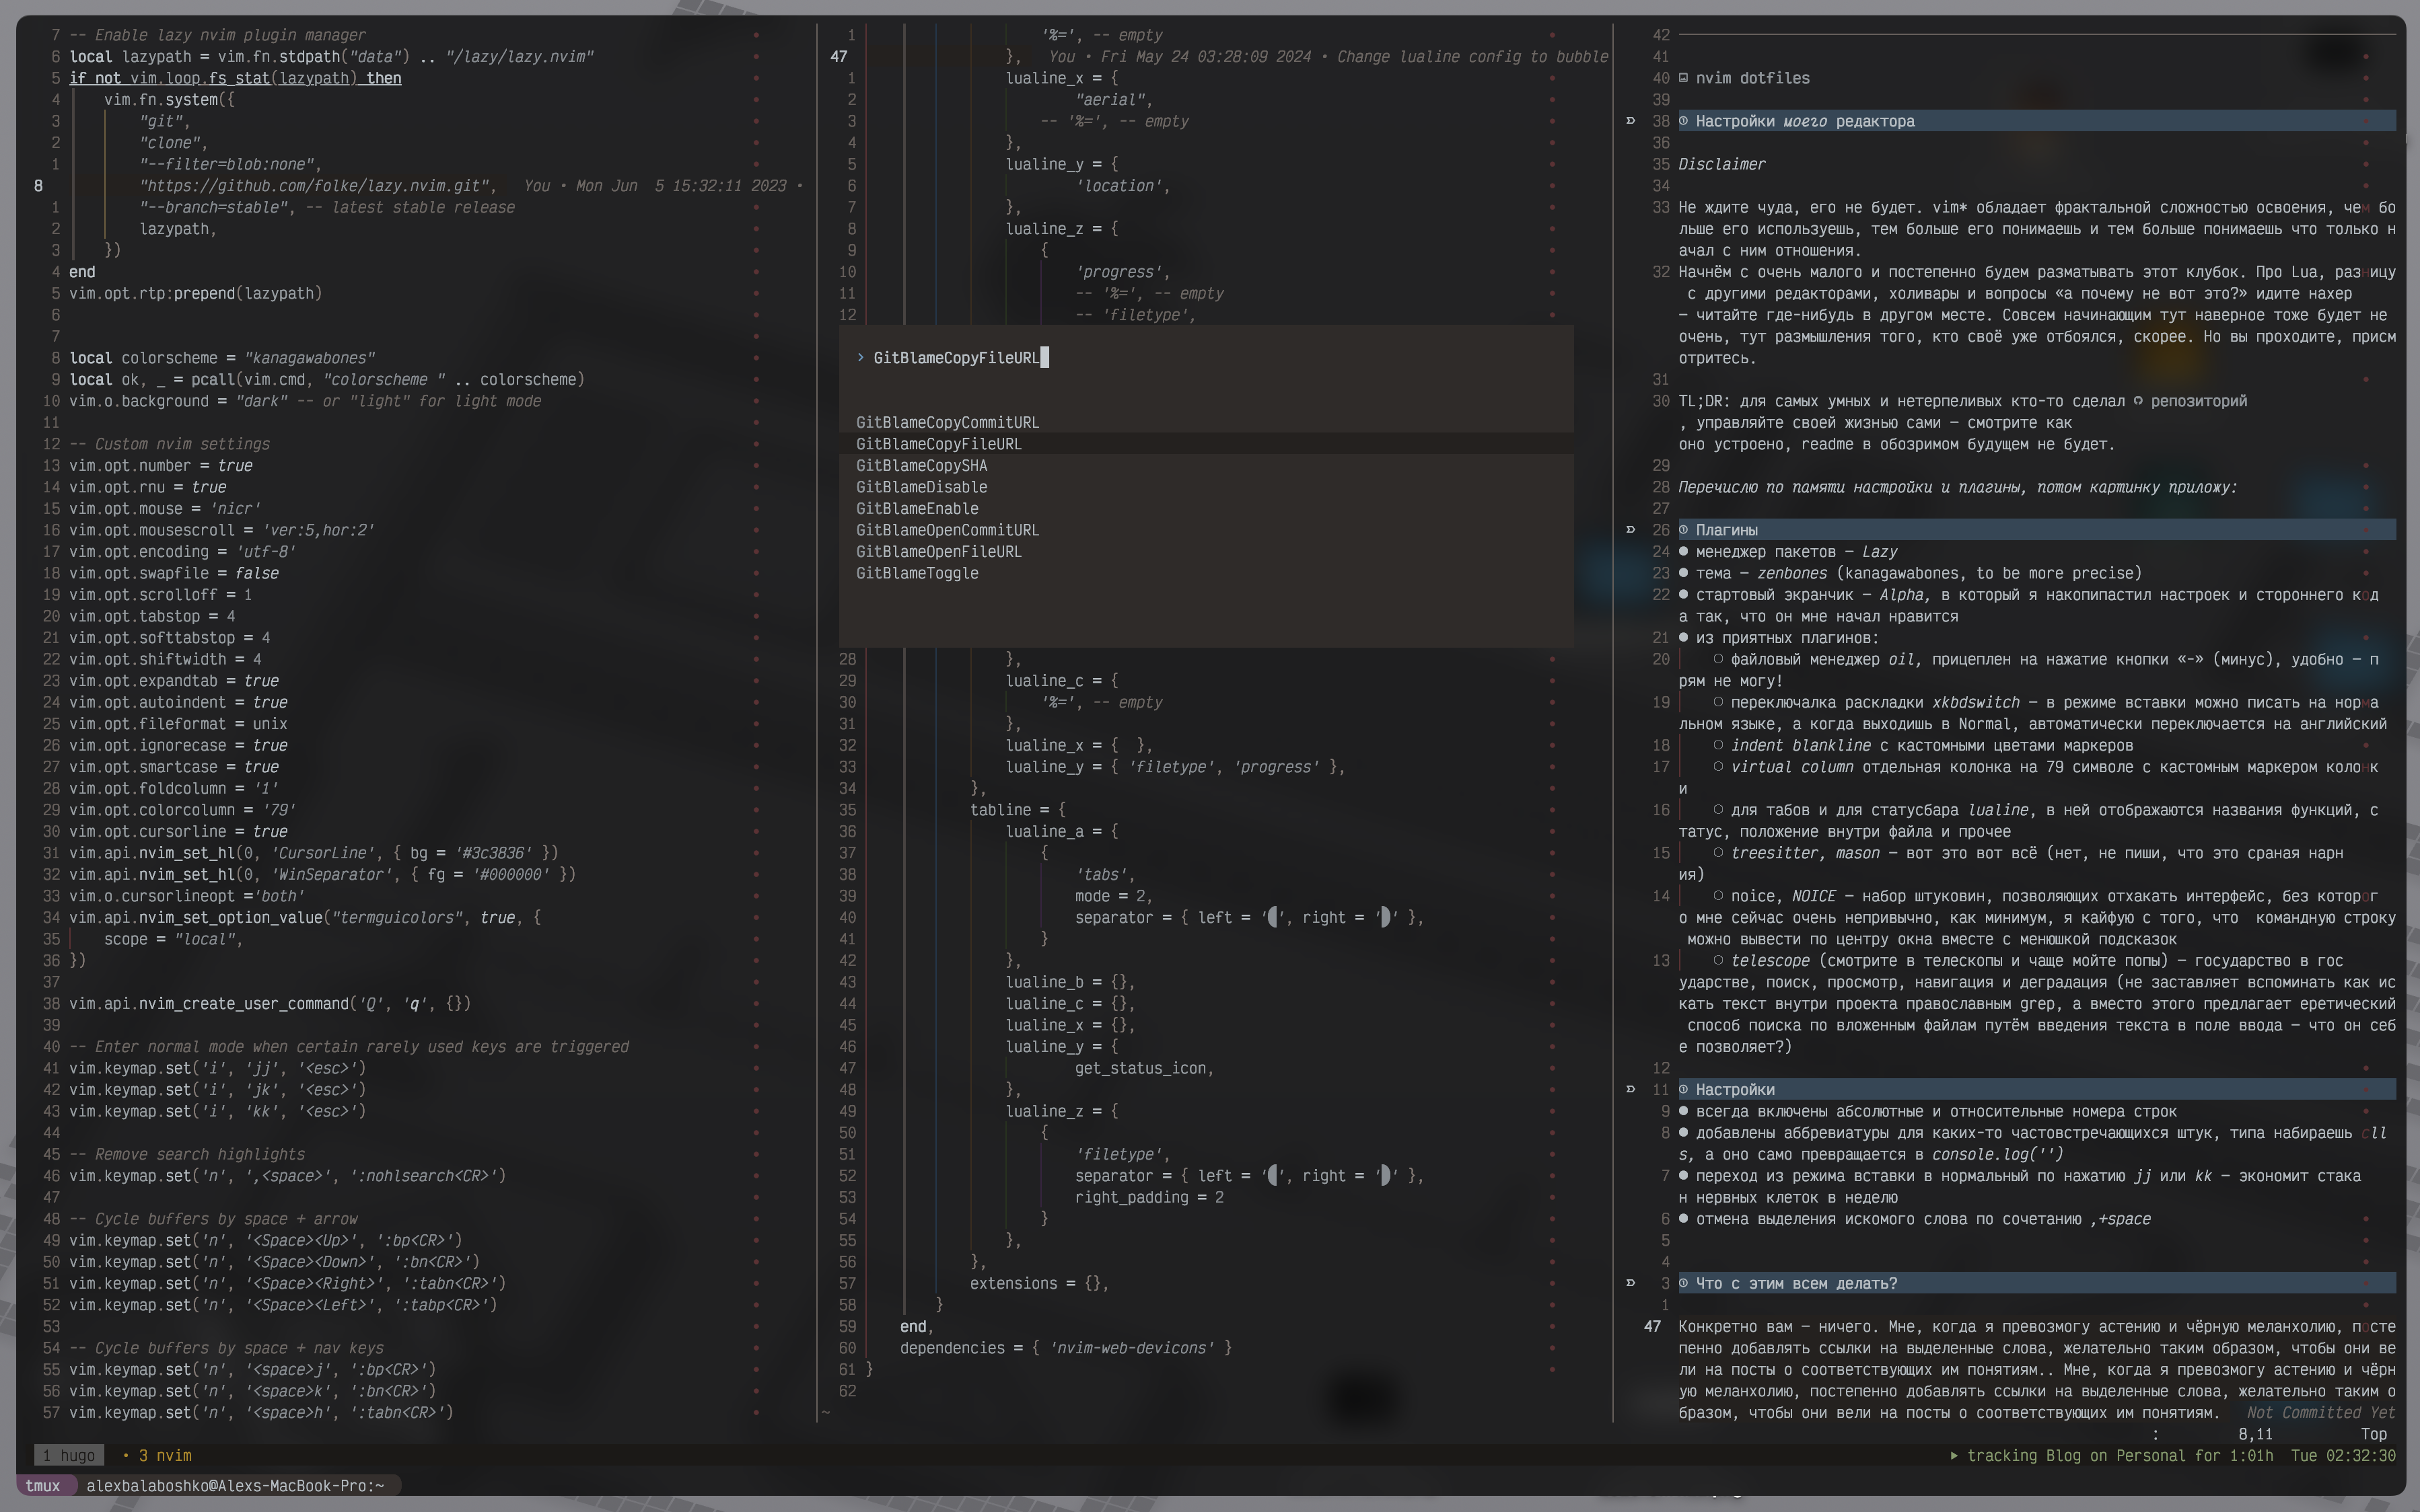Toggle fold marker at Настройки моего редактора
The width and height of the screenshot is (2420, 1512).
1631,121
